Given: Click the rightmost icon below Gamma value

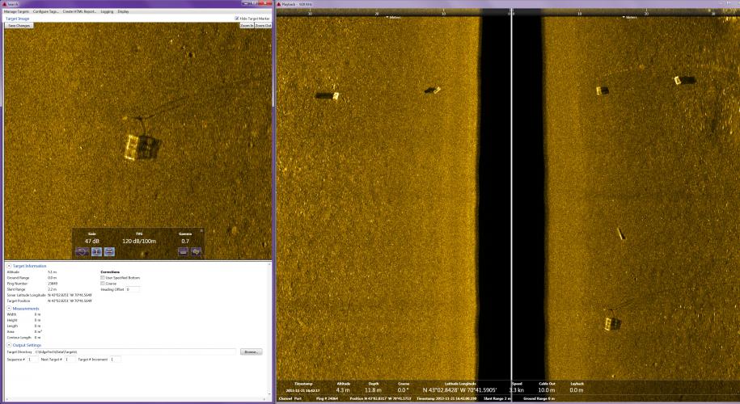Looking at the screenshot, I should 196,251.
